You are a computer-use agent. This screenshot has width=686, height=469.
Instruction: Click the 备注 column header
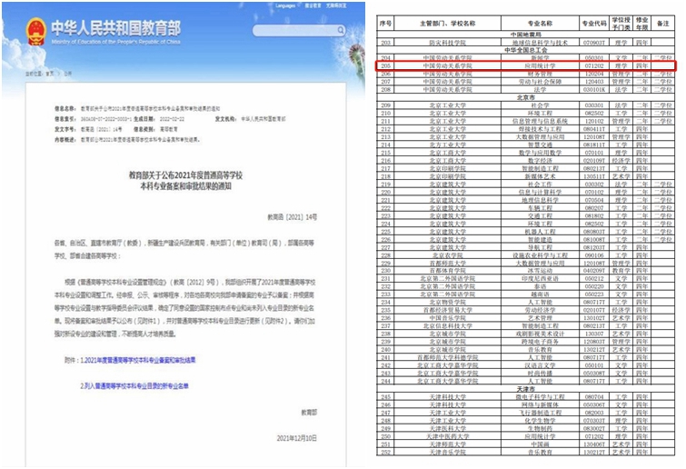(662, 24)
